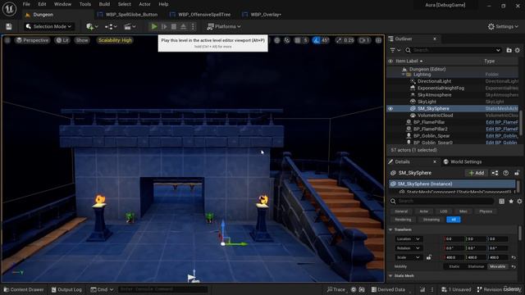Select VolumetricCloud in the Outliner
This screenshot has height=295, width=525.
click(435, 115)
